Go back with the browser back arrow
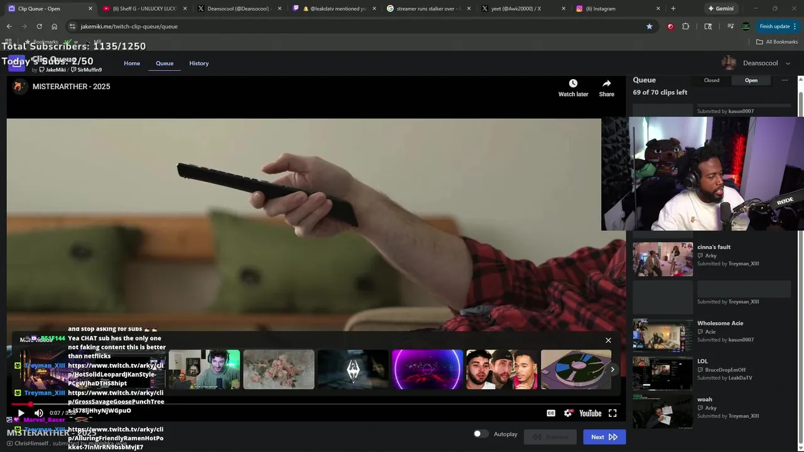The width and height of the screenshot is (804, 452). click(x=9, y=26)
